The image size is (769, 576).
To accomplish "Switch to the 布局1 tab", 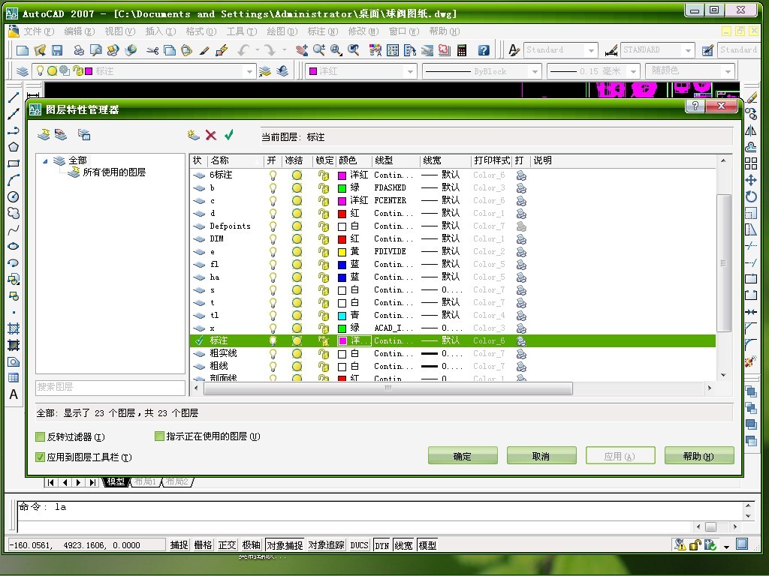I will [x=145, y=482].
